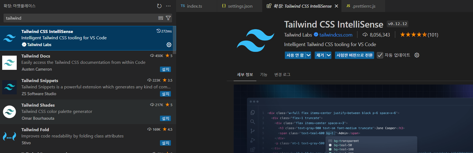Switch to the .prettierrc.js tab
The height and width of the screenshot is (153, 473).
click(363, 6)
